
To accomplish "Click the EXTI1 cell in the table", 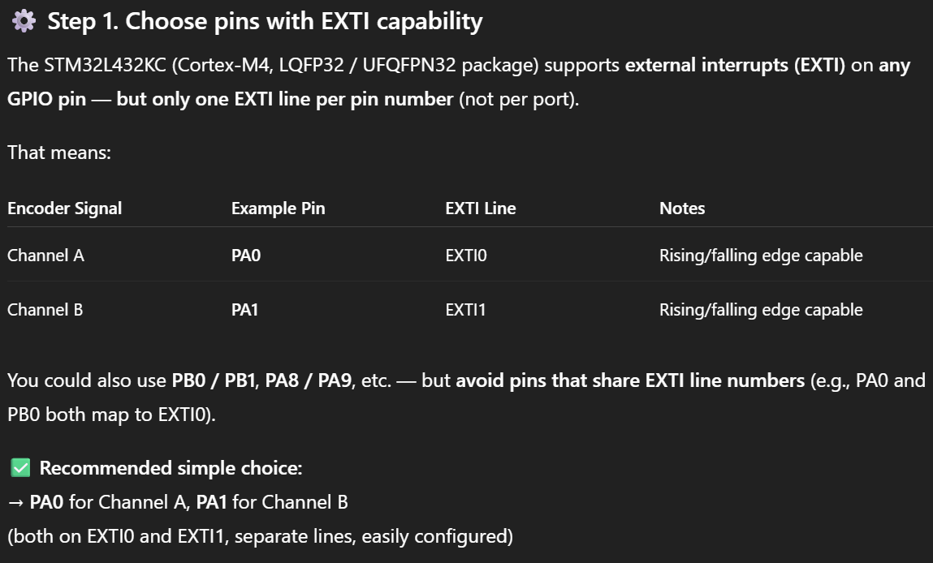I will [x=465, y=310].
